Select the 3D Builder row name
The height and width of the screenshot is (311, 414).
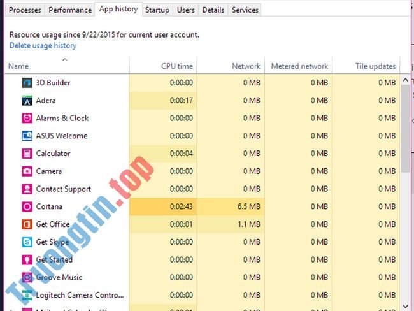click(x=53, y=83)
